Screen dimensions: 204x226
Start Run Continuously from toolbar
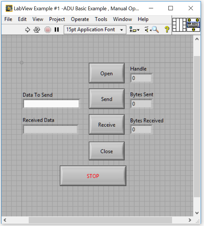pos(37,30)
